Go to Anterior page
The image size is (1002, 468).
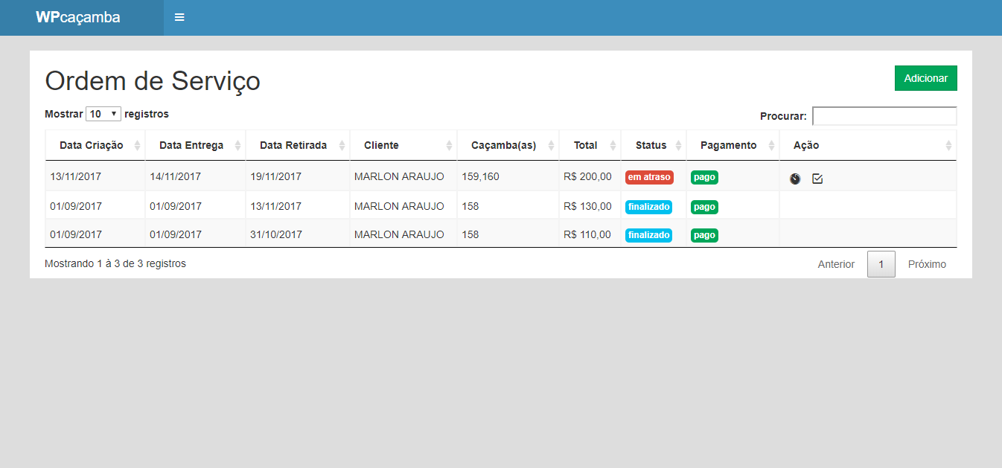click(836, 264)
